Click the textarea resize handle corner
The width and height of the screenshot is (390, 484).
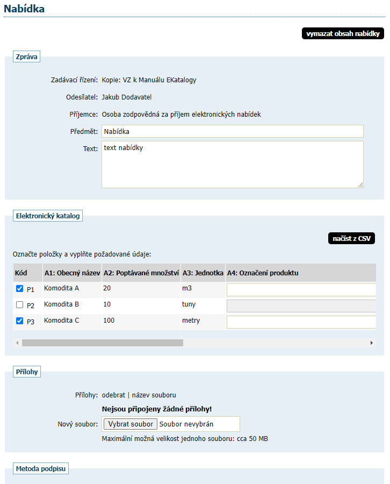pos(360,184)
